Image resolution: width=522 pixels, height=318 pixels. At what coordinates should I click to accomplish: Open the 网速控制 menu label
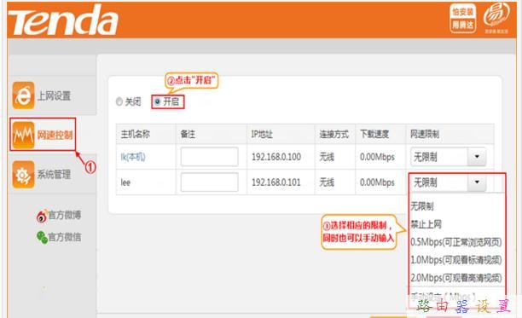55,135
